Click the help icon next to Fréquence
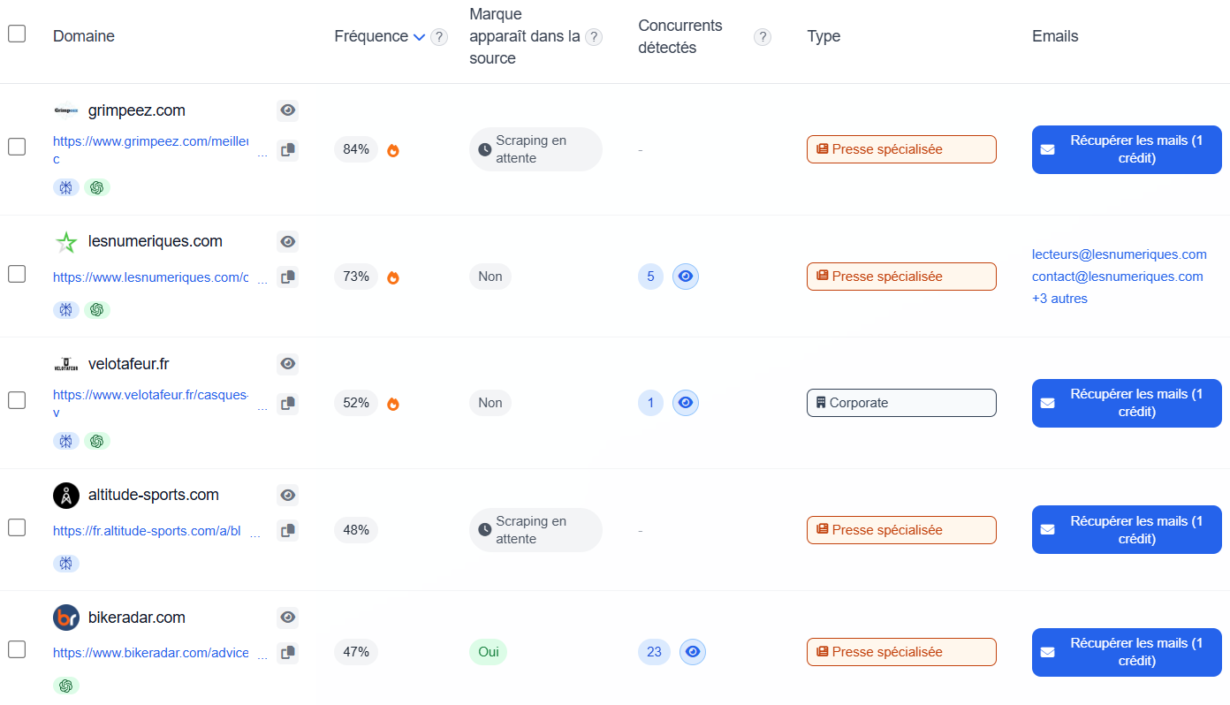 point(439,37)
